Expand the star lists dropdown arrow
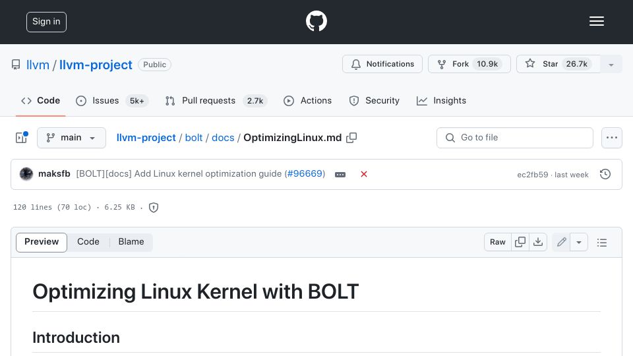This screenshot has width=633, height=356. (611, 65)
